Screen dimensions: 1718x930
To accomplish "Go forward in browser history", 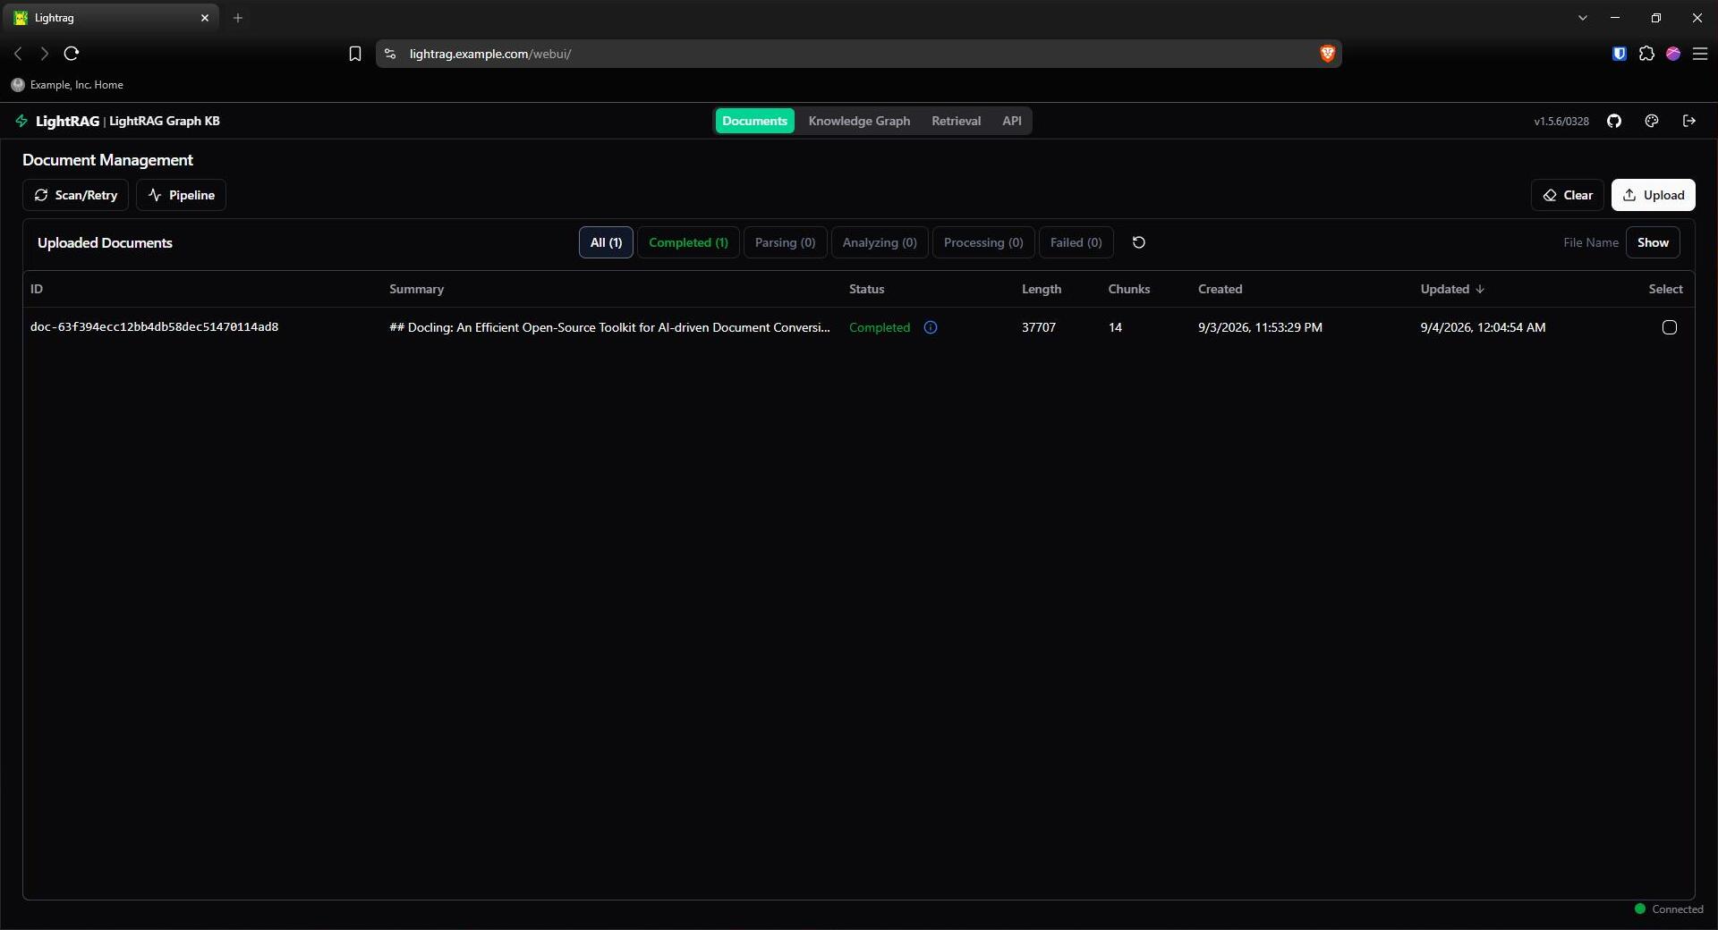I will (44, 54).
